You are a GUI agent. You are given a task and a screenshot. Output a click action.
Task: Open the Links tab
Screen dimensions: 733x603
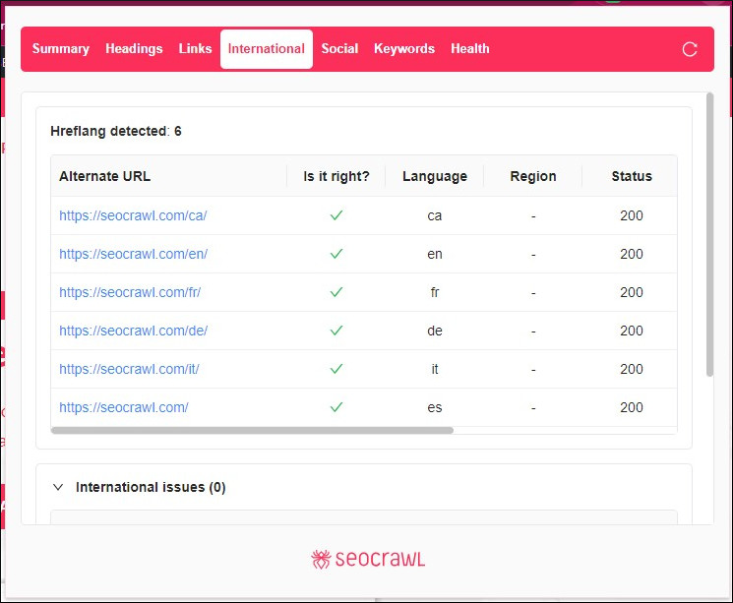[x=196, y=48]
